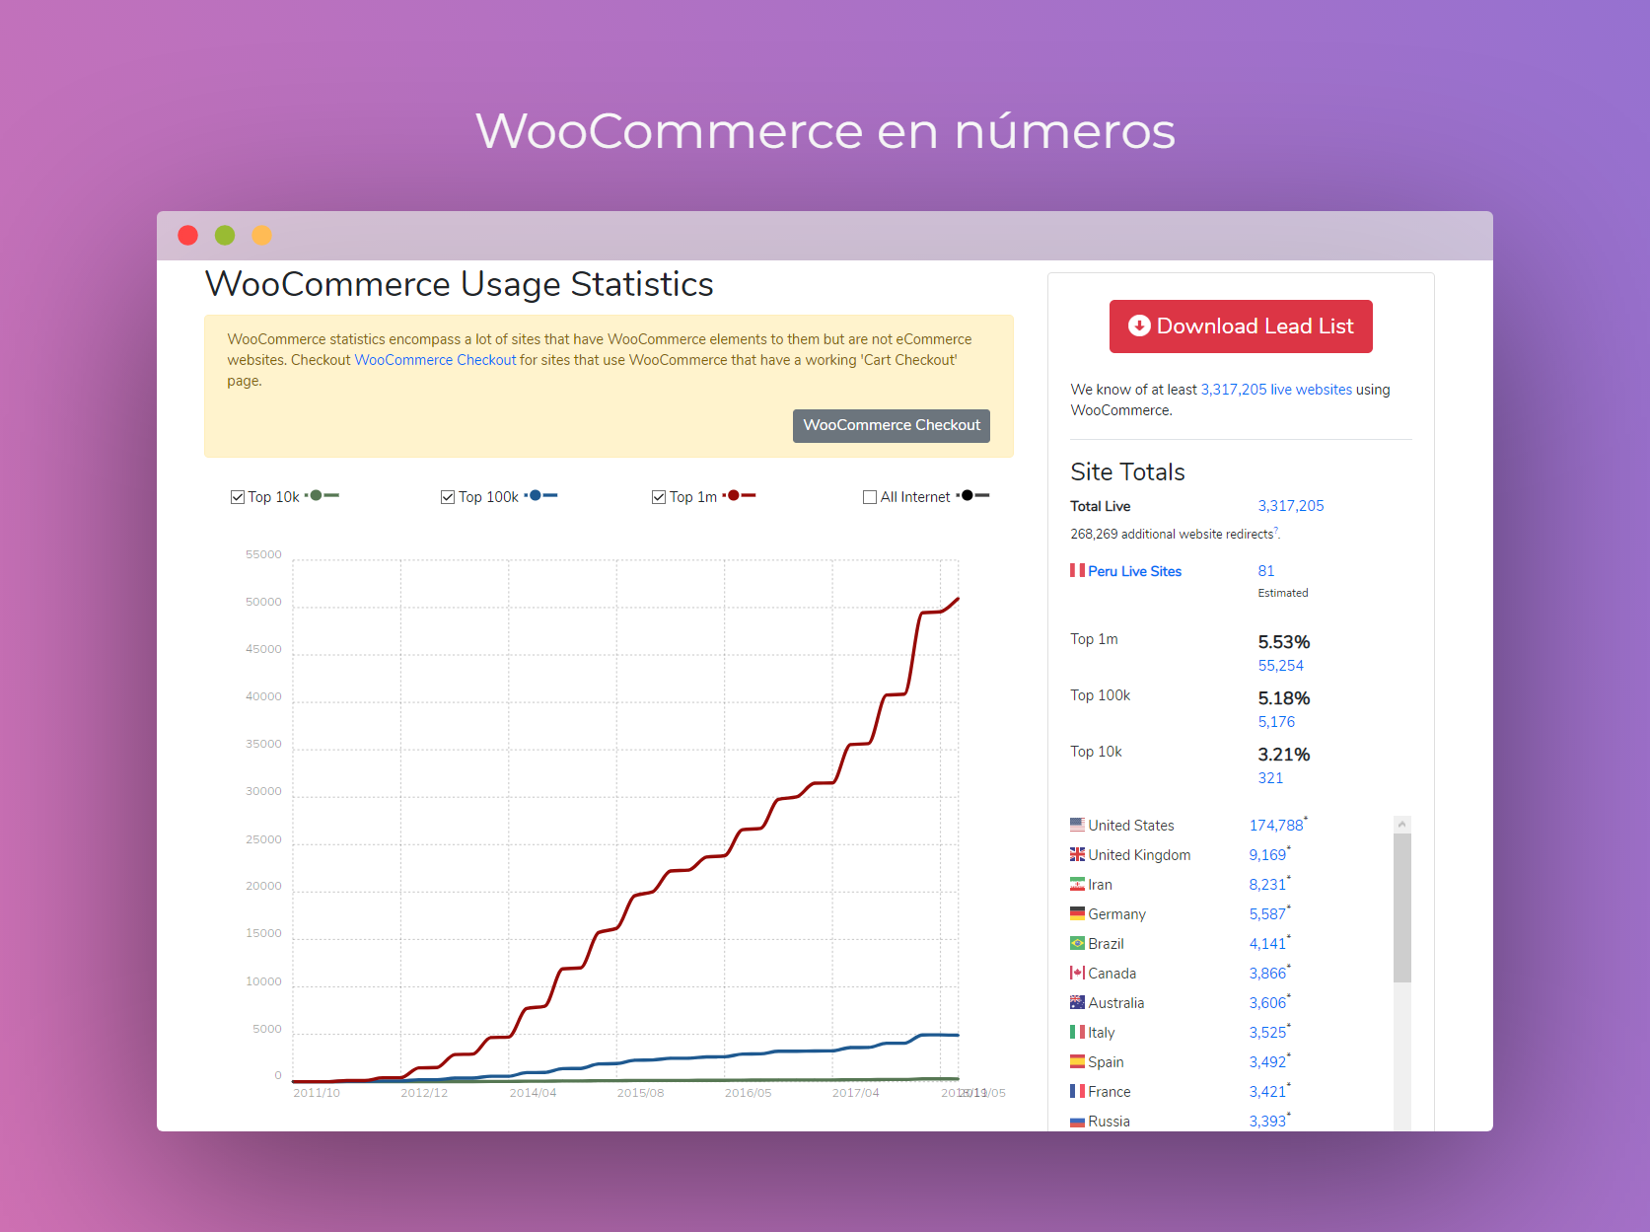Image resolution: width=1650 pixels, height=1232 pixels.
Task: Open the Peru Live Sites link
Action: pyautogui.click(x=1134, y=571)
